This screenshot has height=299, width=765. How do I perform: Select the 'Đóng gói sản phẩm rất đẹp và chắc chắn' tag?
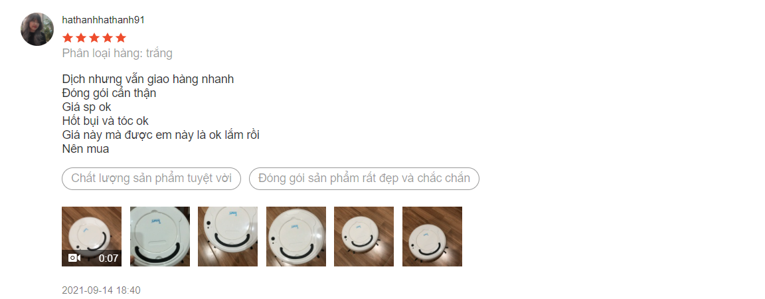(364, 178)
